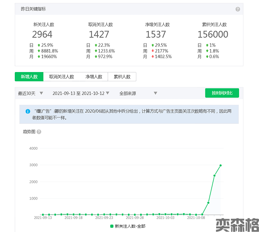Click help icon beside 趋势图 label
259x232 pixels.
click(39, 132)
